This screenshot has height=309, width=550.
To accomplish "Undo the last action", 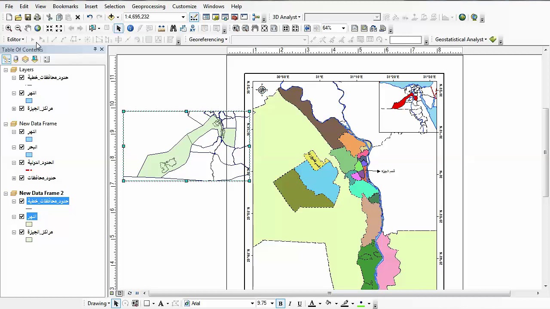I will click(89, 17).
